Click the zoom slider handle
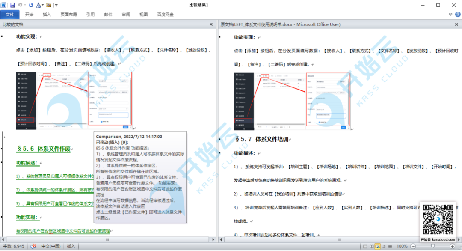The width and height of the screenshot is (462, 251). coord(433,246)
